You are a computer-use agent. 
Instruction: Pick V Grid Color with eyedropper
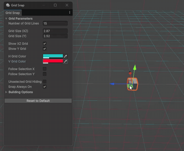65,61
